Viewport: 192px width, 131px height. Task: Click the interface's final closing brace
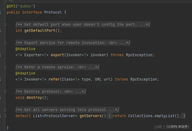coord(7,128)
